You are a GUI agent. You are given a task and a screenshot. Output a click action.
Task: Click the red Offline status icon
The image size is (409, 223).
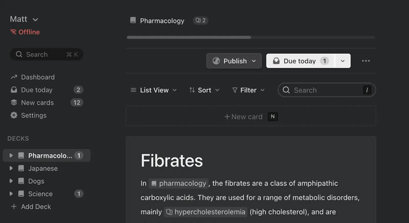pos(13,32)
